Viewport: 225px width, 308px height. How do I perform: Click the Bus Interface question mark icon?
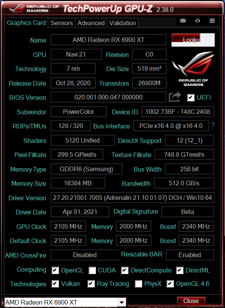coord(212,126)
